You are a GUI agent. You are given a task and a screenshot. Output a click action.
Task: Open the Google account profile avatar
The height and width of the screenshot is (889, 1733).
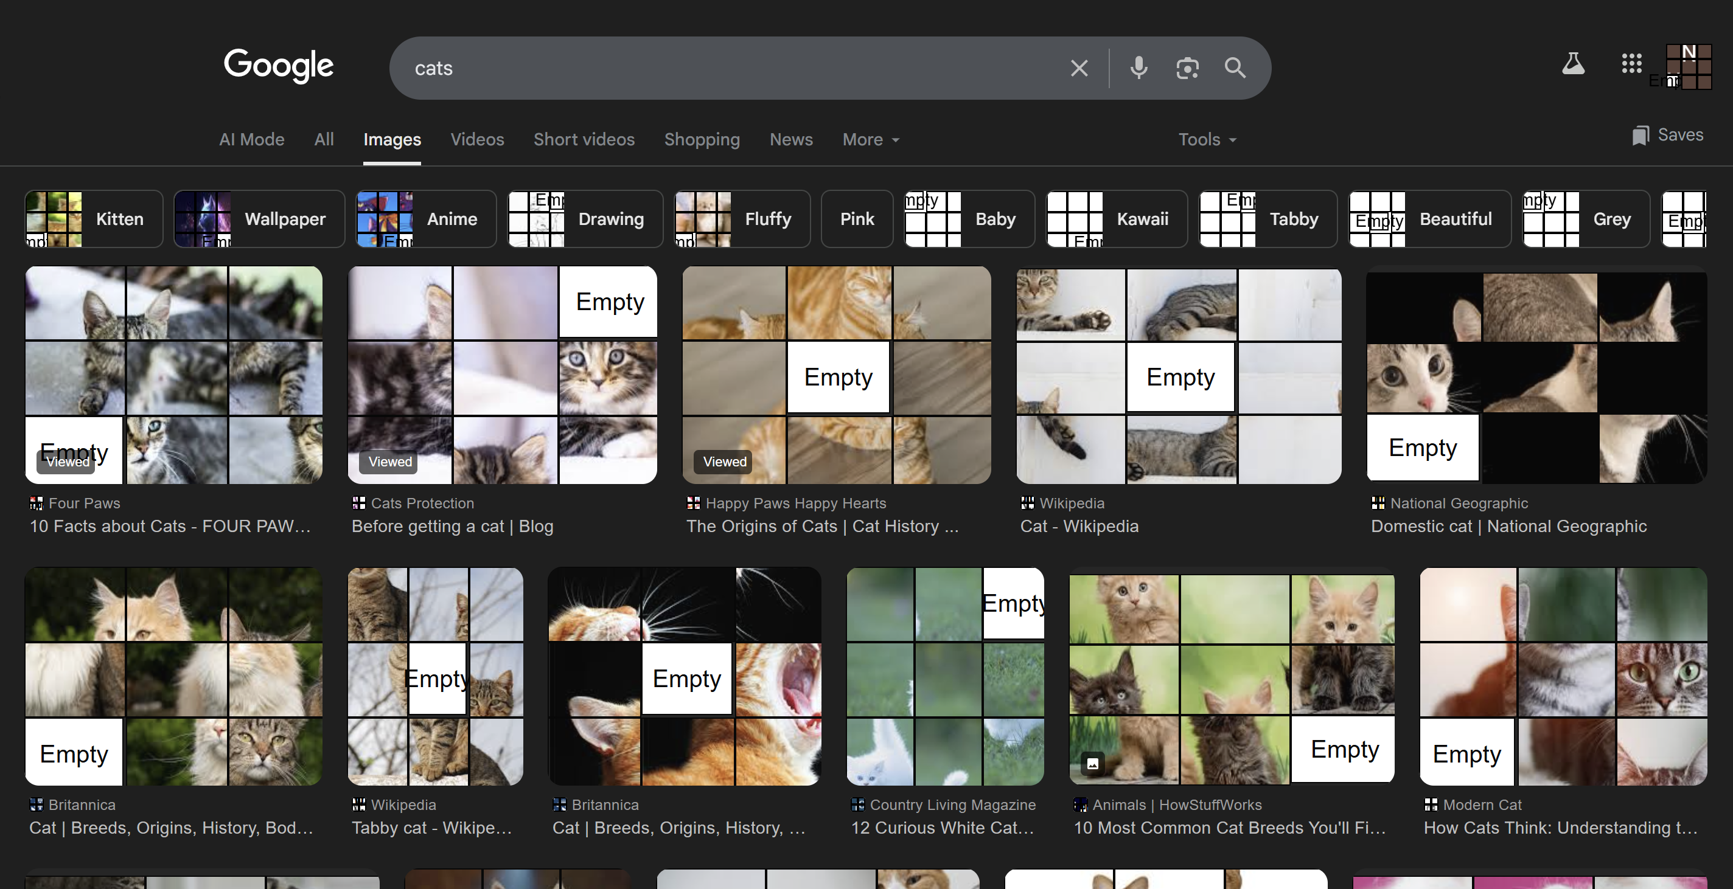tap(1688, 66)
